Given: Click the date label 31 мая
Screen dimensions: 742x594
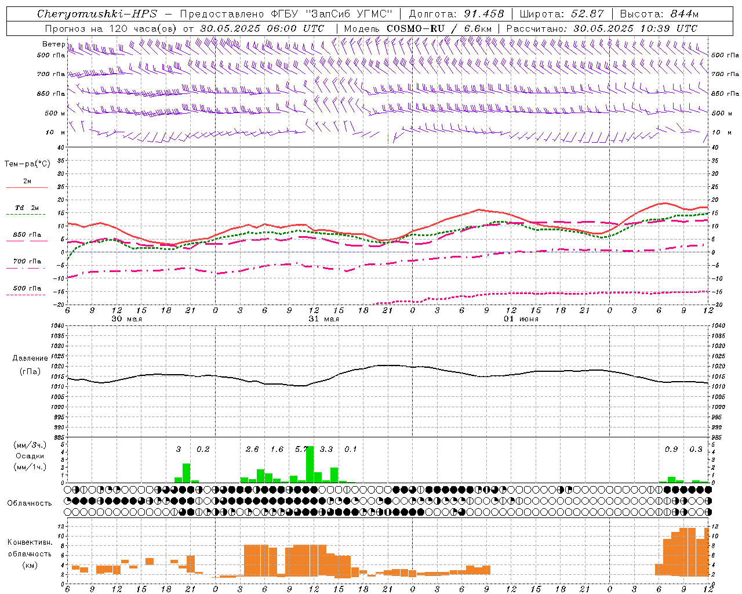Looking at the screenshot, I should point(323,318).
